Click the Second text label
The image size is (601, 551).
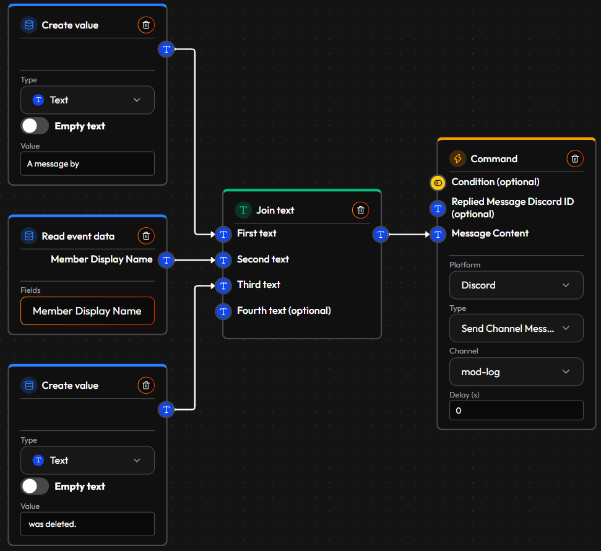click(263, 259)
